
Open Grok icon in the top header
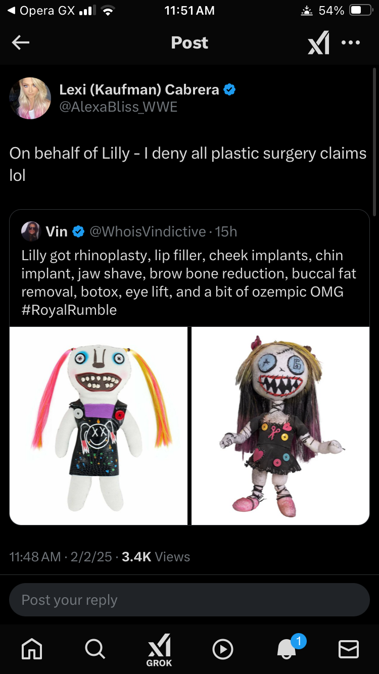[318, 43]
